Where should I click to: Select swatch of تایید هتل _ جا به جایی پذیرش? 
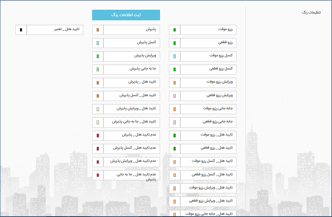point(98,122)
